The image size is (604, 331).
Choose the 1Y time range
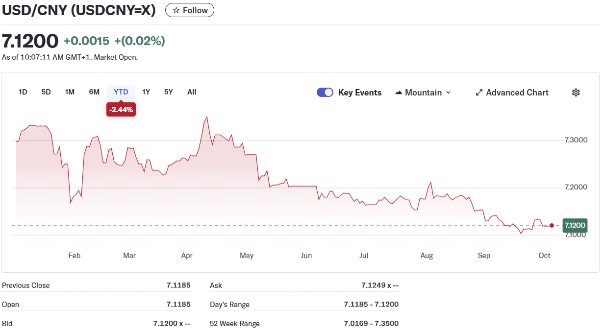[x=146, y=92]
